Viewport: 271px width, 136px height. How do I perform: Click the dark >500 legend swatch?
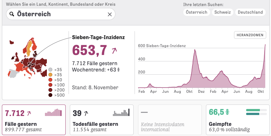coord(50,95)
